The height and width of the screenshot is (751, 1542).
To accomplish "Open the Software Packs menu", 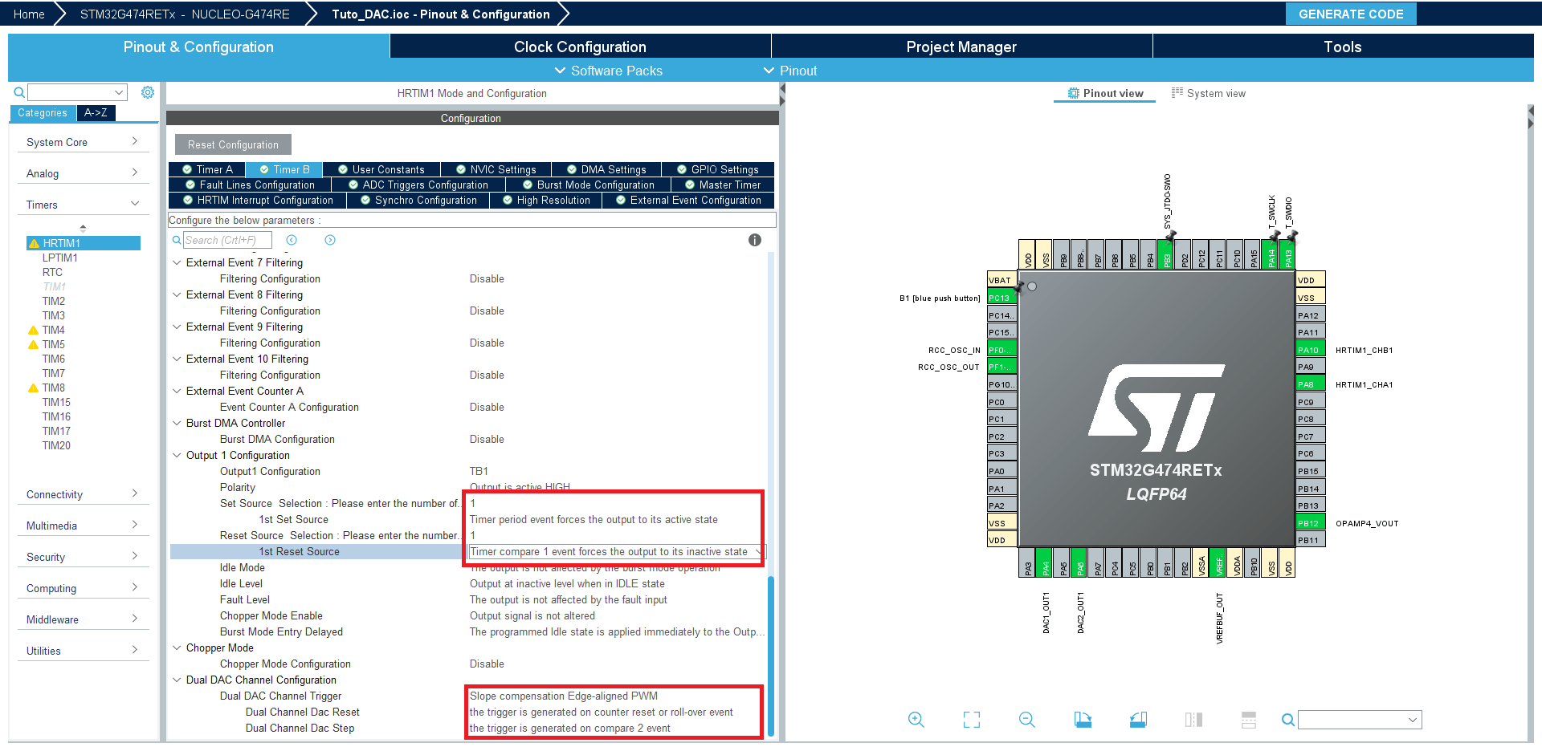I will [x=609, y=71].
